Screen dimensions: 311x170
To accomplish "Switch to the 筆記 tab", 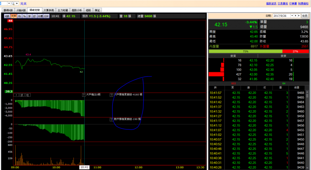I will tap(97, 10).
